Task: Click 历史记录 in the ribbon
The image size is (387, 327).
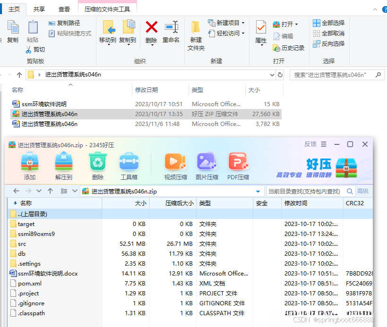Action: [x=288, y=48]
